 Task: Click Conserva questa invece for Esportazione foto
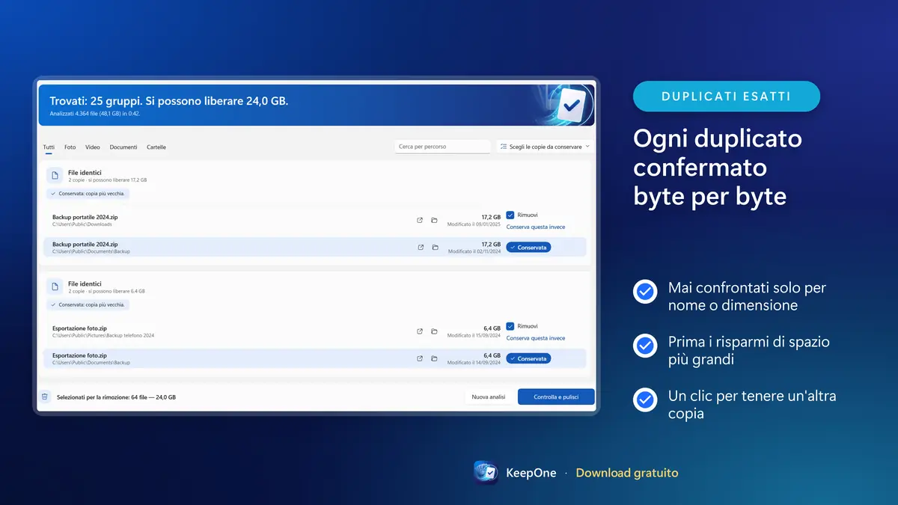click(x=536, y=338)
